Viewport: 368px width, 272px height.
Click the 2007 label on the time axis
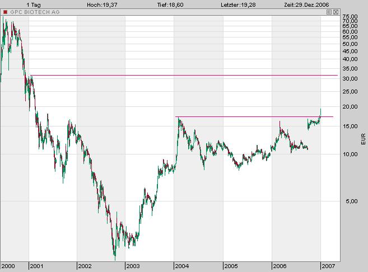329,266
